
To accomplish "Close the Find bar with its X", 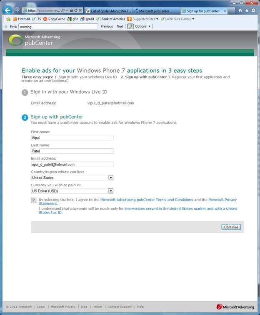I will click(6, 26).
